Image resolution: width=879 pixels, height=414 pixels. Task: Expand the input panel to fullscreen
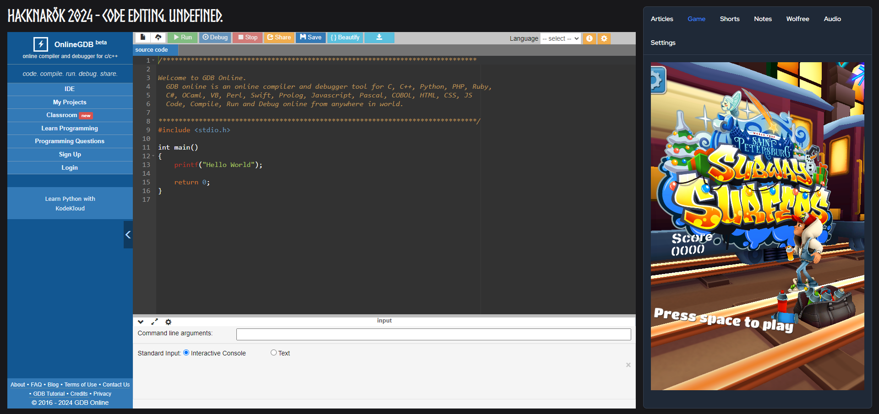point(154,322)
